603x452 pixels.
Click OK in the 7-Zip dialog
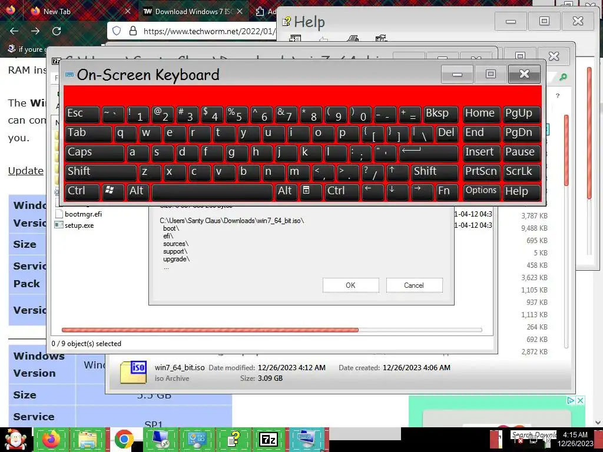[350, 285]
